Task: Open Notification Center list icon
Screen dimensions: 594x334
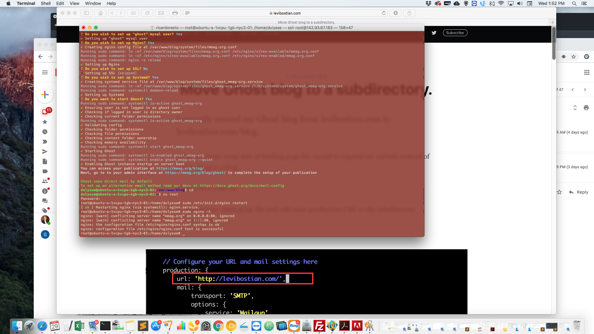Action: [584, 3]
